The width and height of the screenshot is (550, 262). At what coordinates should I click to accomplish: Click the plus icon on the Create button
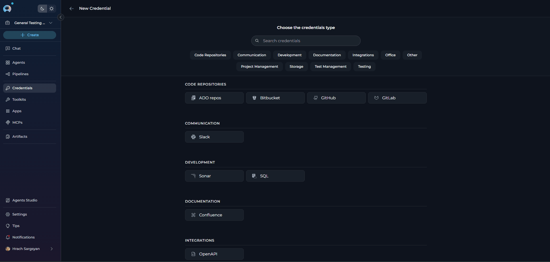(23, 35)
